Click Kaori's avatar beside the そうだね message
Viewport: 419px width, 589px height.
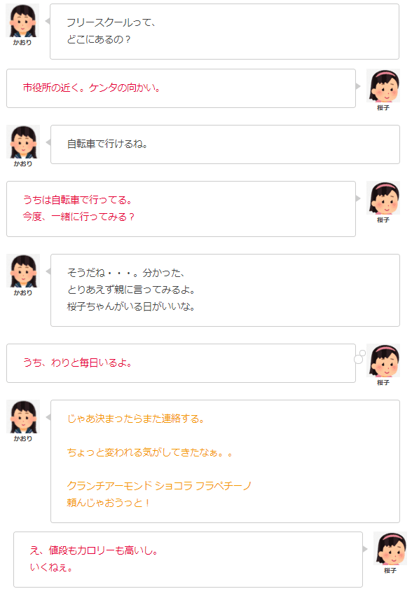(x=23, y=271)
